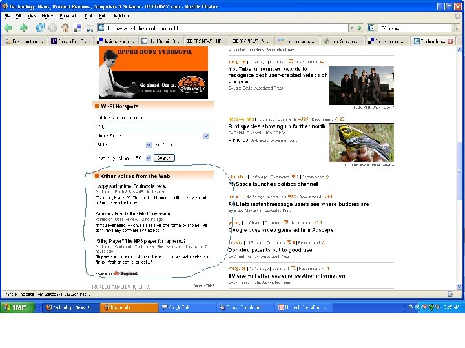The height and width of the screenshot is (348, 465).
Task: Click the band photo thumbnail
Action: (361, 85)
